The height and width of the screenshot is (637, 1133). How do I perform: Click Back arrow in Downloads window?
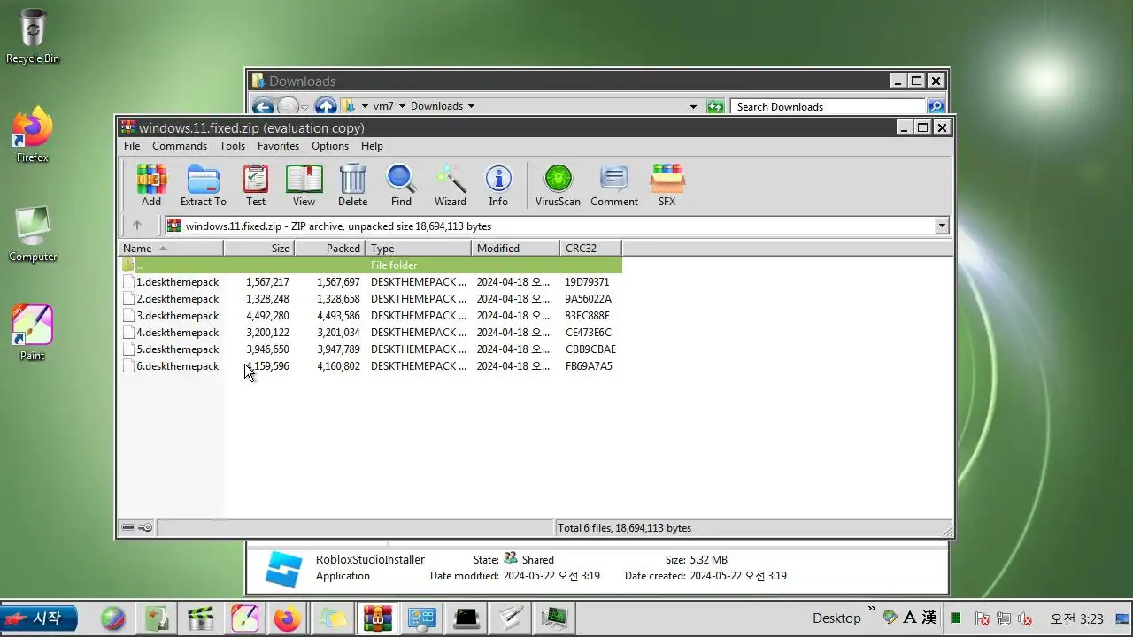coord(263,106)
